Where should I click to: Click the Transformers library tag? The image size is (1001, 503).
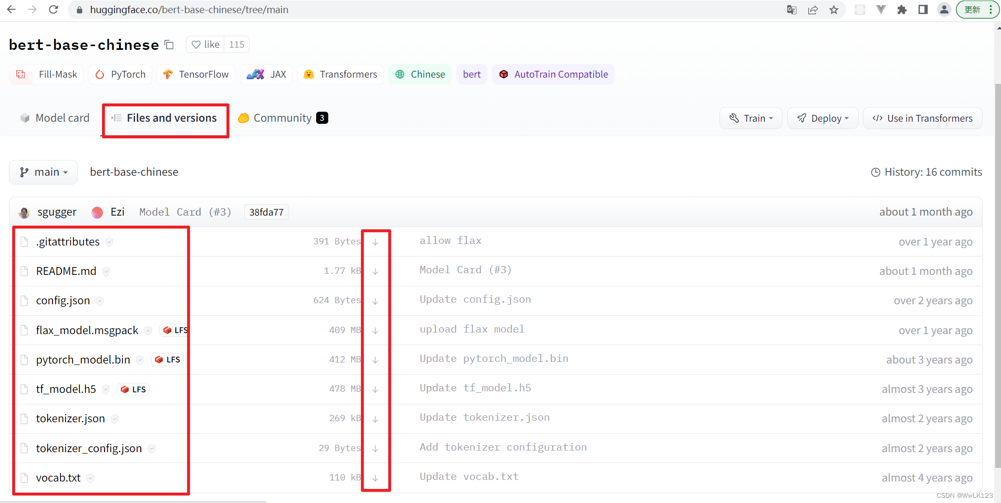point(340,74)
